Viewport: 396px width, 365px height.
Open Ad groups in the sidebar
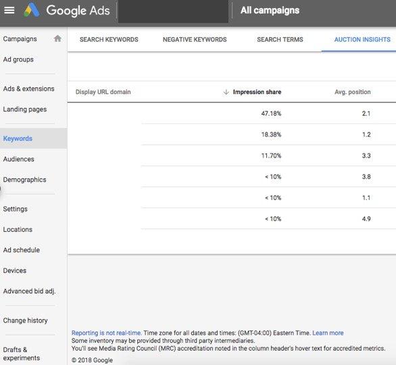pos(18,59)
